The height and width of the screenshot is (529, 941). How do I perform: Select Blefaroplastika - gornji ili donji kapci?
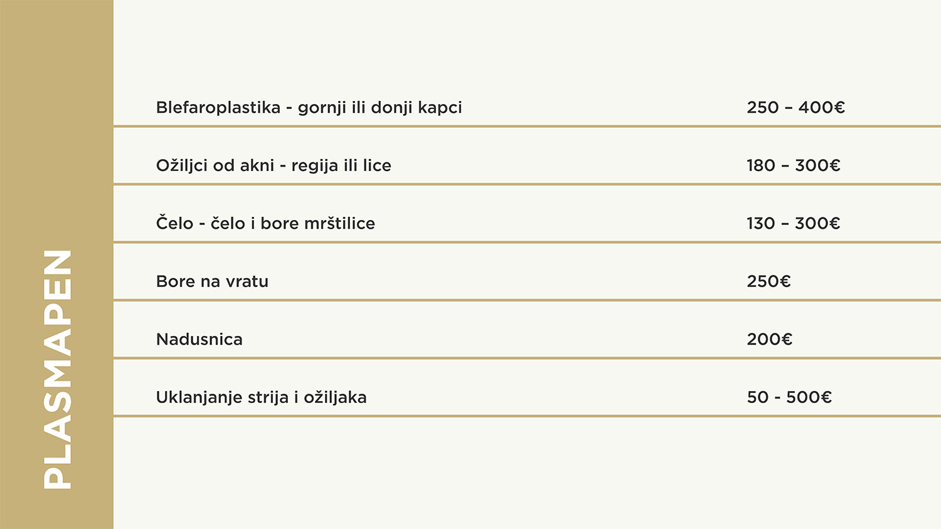309,108
